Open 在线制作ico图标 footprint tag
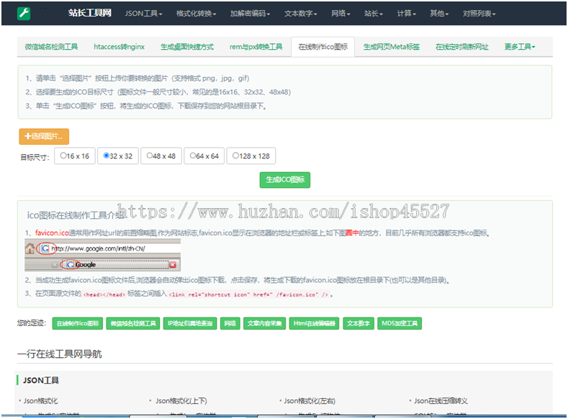 [78, 323]
